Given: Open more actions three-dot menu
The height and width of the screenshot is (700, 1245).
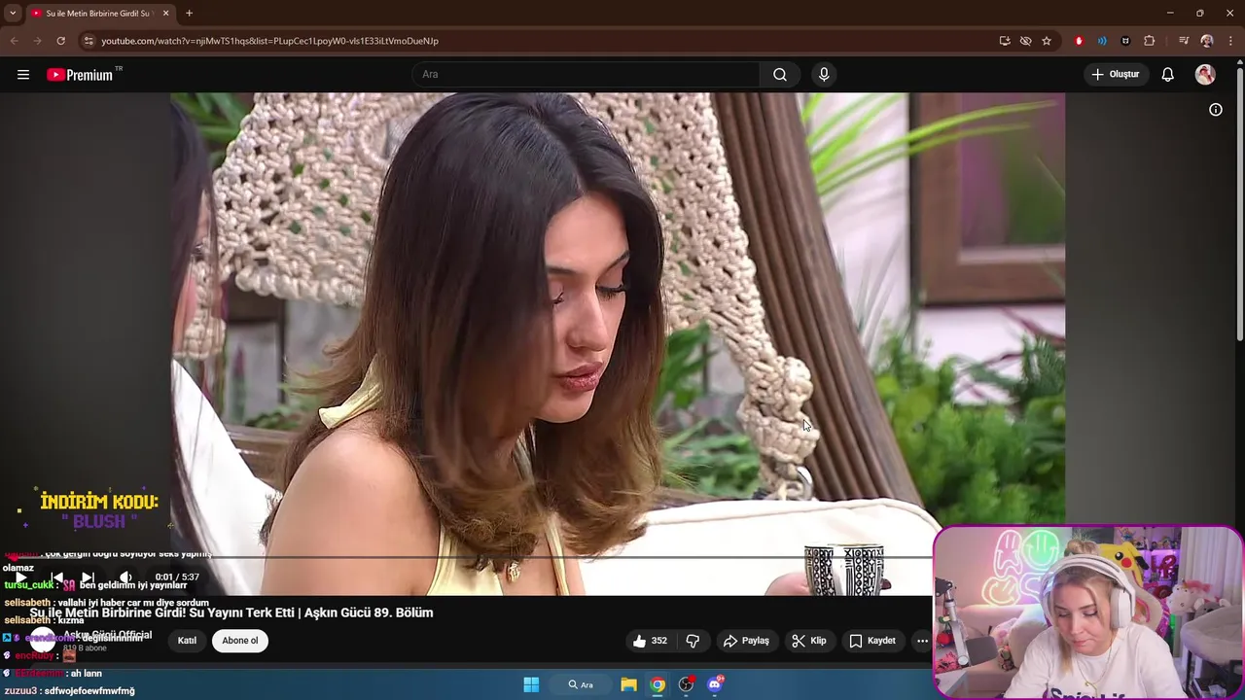Looking at the screenshot, I should (x=922, y=641).
